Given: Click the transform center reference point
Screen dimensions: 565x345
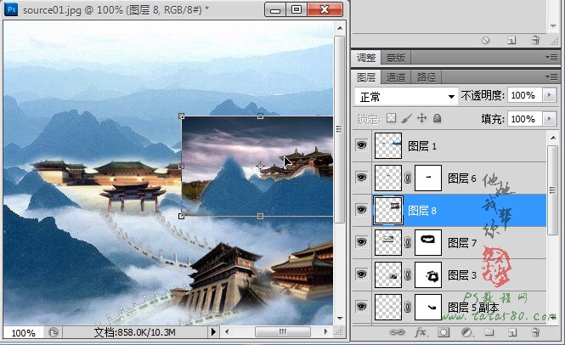Looking at the screenshot, I should (x=260, y=167).
